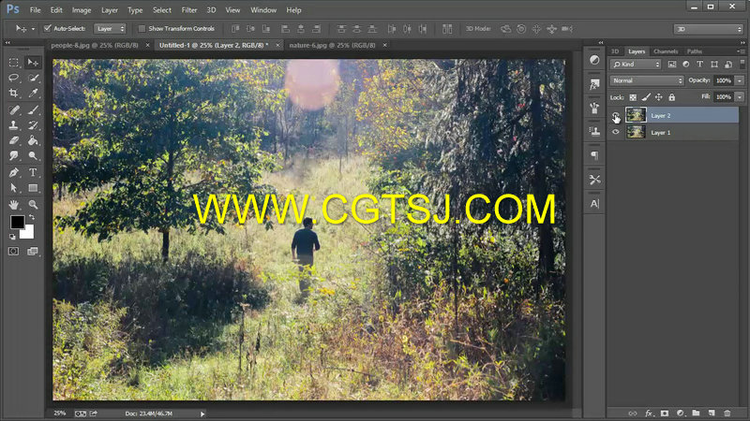Open Fill slider dropdown arrow
Viewport: 750px width, 421px height.
point(740,97)
